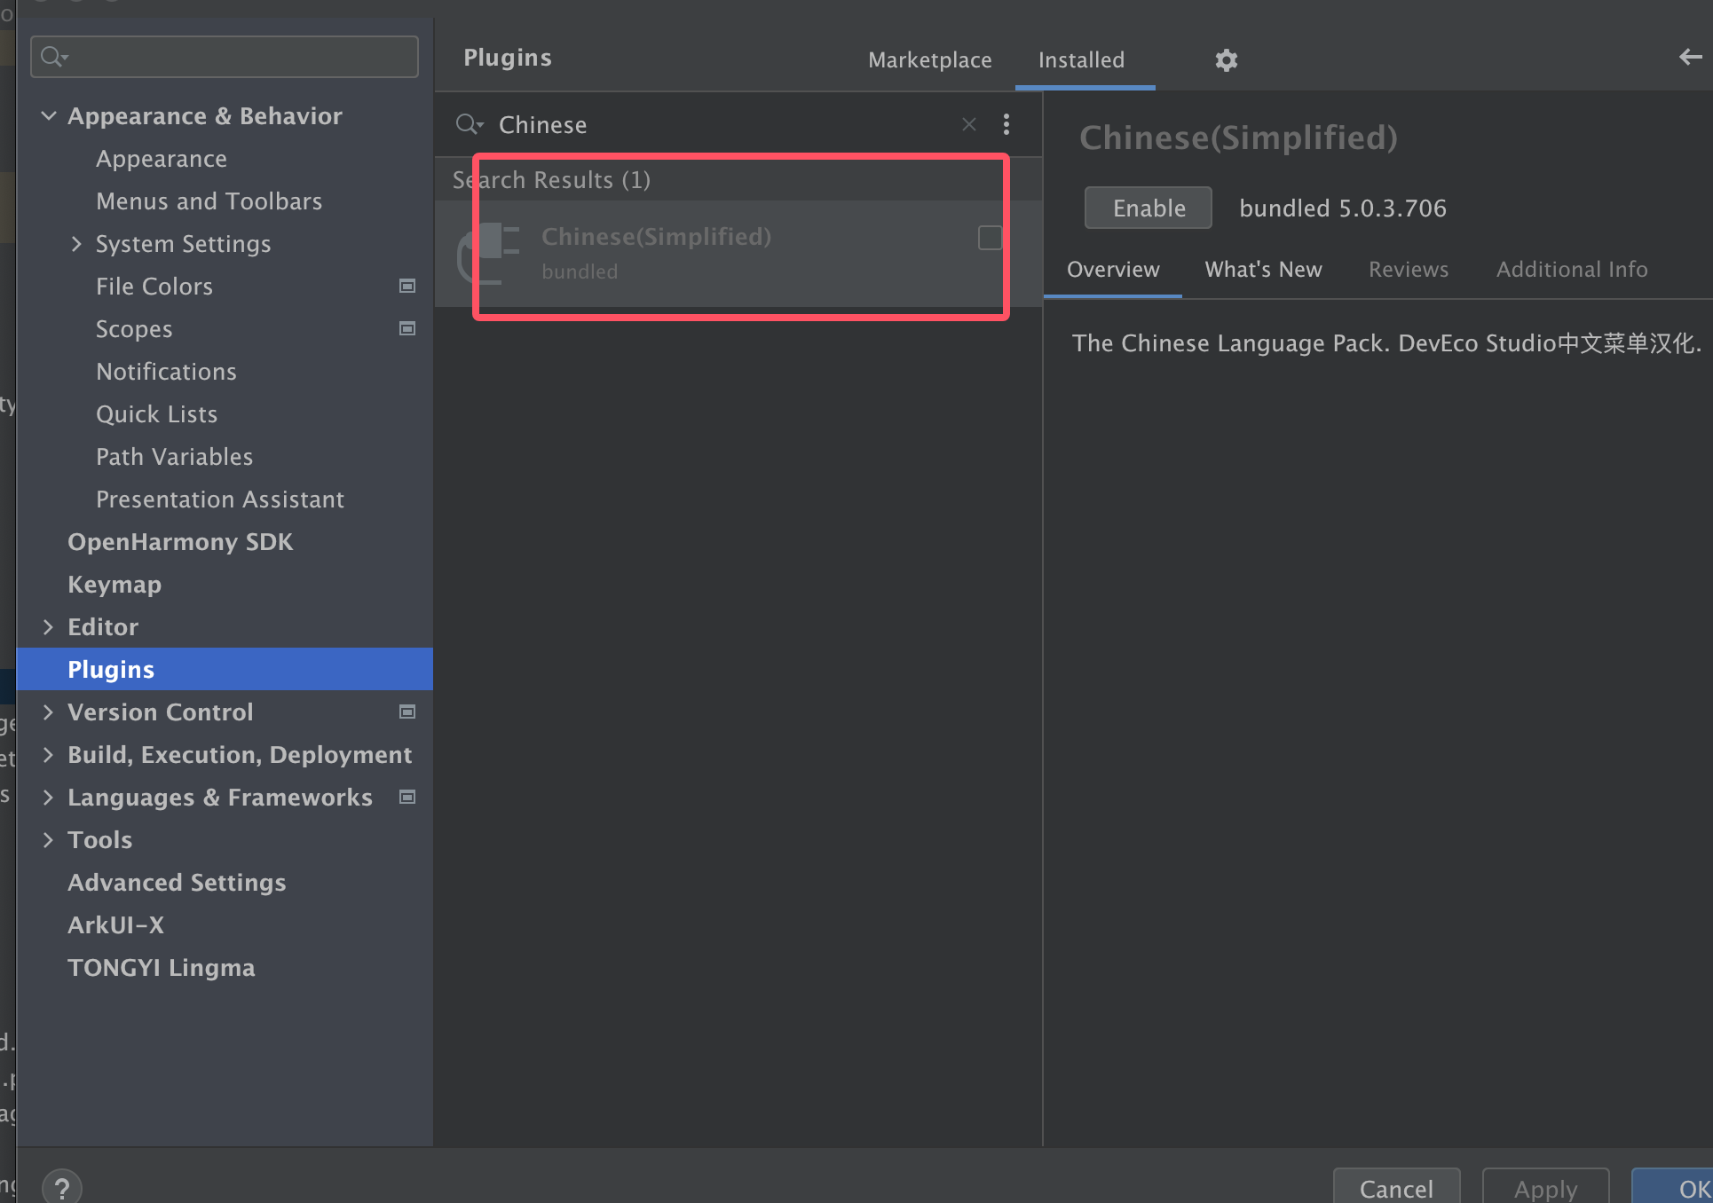Select Menus and Toolbars settings
Viewport: 1713px width, 1203px height.
209,201
